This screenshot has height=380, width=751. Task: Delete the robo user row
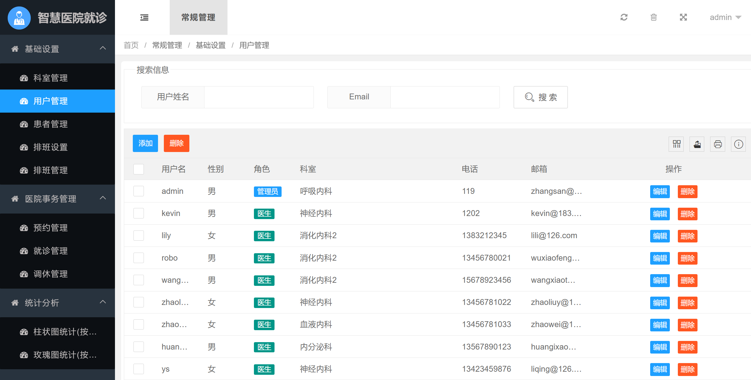tap(687, 258)
